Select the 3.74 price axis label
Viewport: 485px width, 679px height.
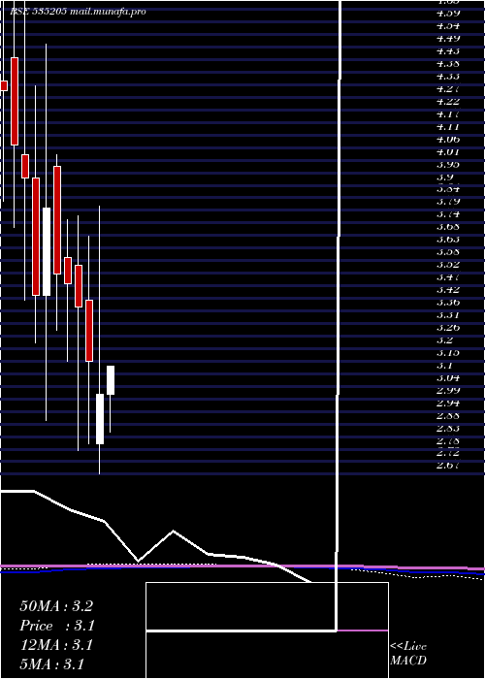pyautogui.click(x=448, y=214)
